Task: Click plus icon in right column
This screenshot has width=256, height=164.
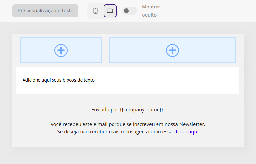Action: (x=173, y=50)
